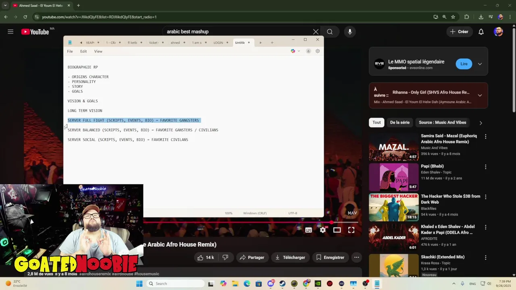Open YouTube player settings gear

pos(322,230)
